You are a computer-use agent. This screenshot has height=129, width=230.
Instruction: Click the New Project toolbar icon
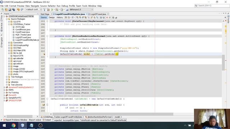tap(6, 10)
